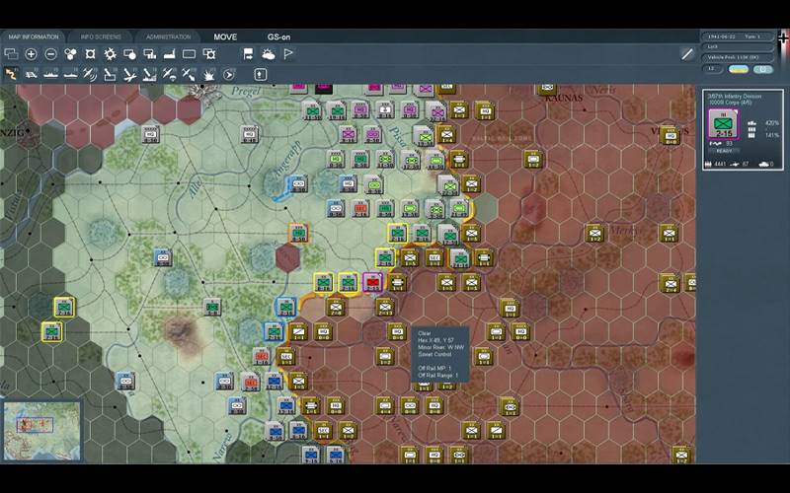Open the Administration tab
Viewport: 790px width, 493px height.
[168, 36]
